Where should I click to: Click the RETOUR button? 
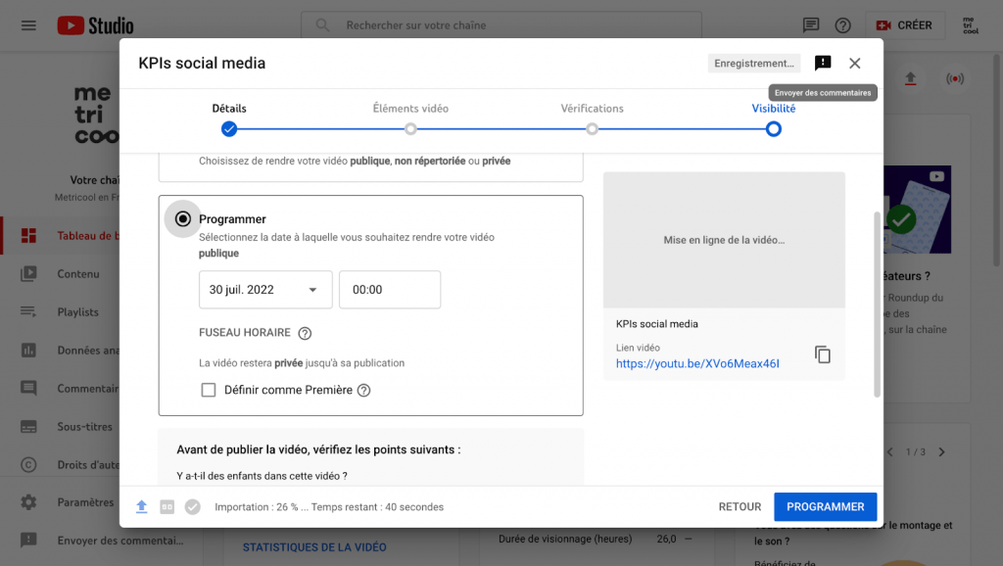(740, 506)
